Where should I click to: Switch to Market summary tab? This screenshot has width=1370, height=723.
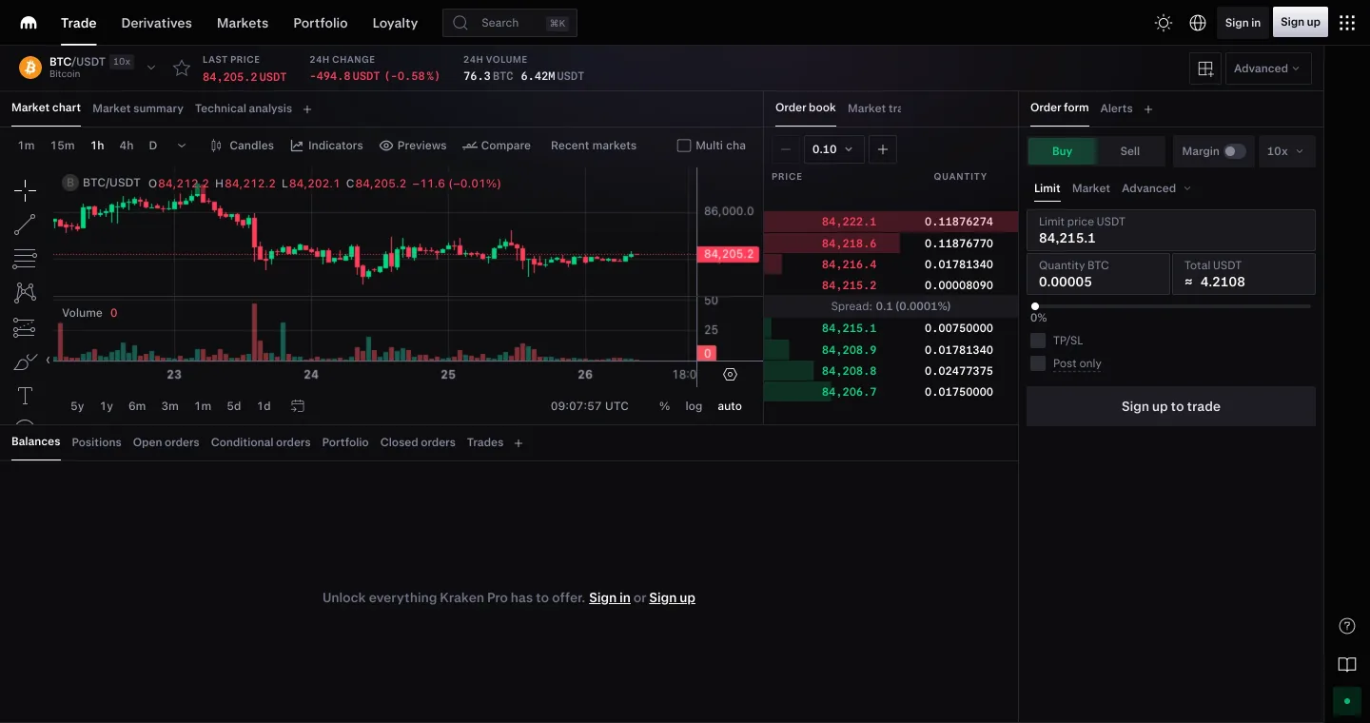(138, 108)
